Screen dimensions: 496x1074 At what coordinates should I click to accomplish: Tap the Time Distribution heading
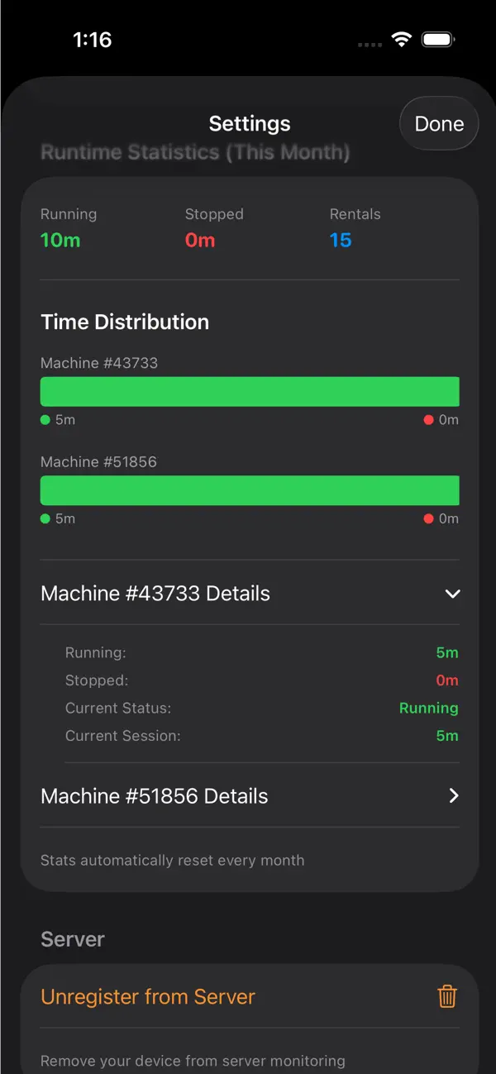[x=125, y=322]
